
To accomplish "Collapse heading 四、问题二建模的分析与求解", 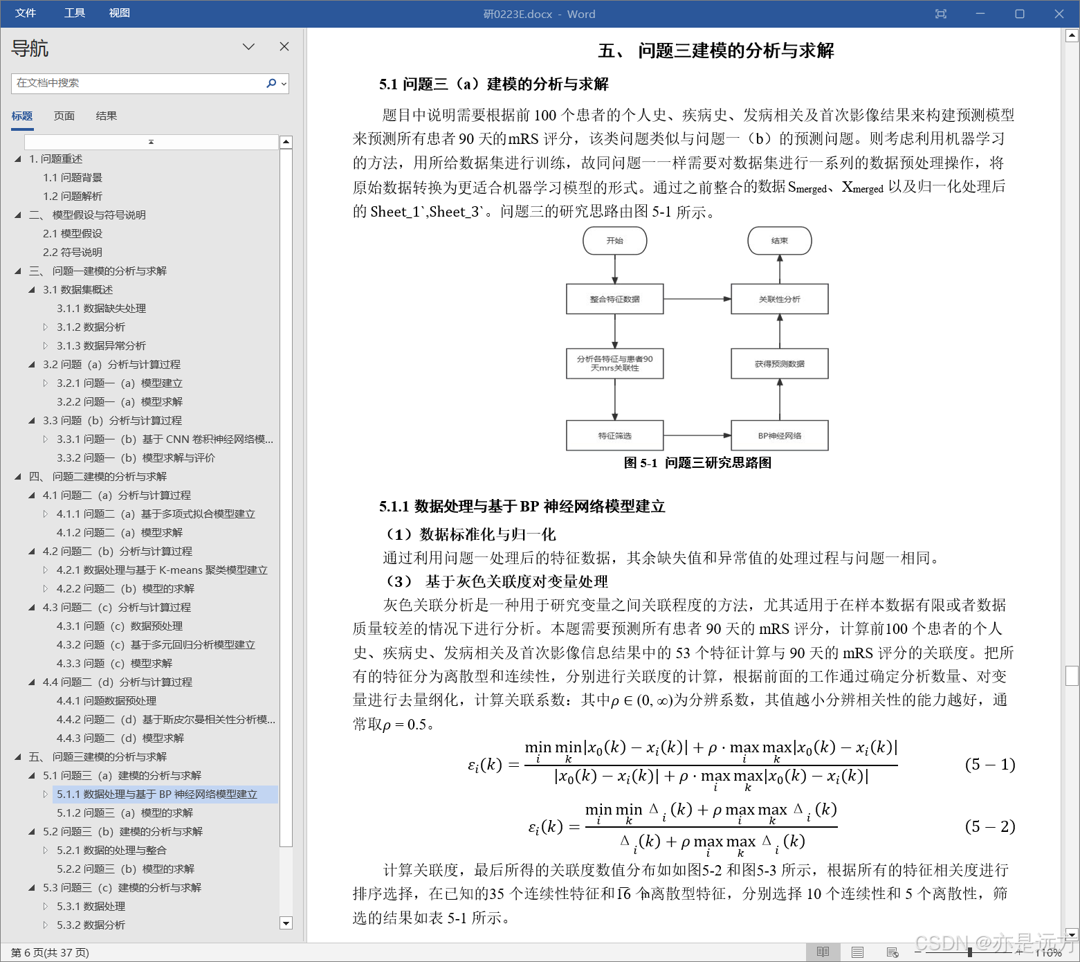I will coord(18,477).
